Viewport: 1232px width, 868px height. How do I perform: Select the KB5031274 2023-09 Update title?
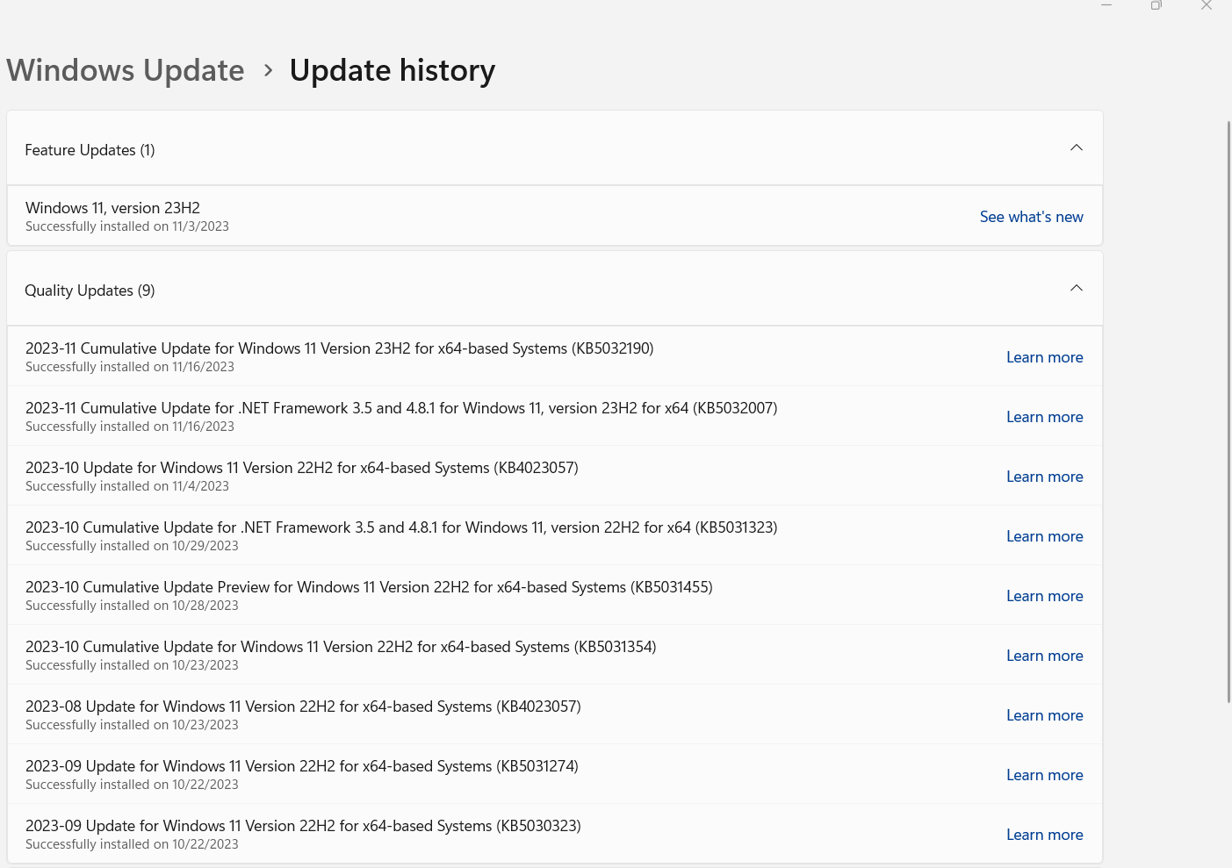coord(302,766)
